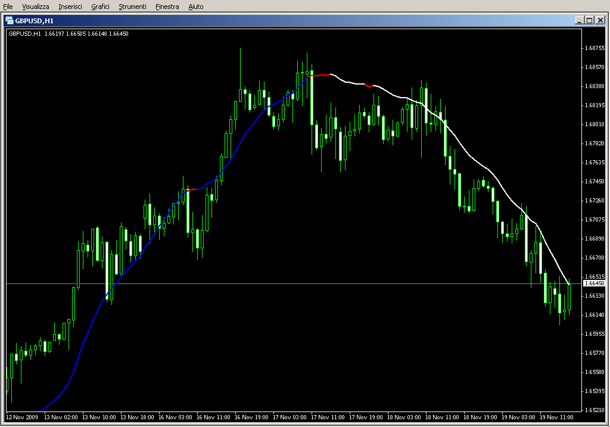Click the GBPUSD,H1 chart window icon

point(10,21)
